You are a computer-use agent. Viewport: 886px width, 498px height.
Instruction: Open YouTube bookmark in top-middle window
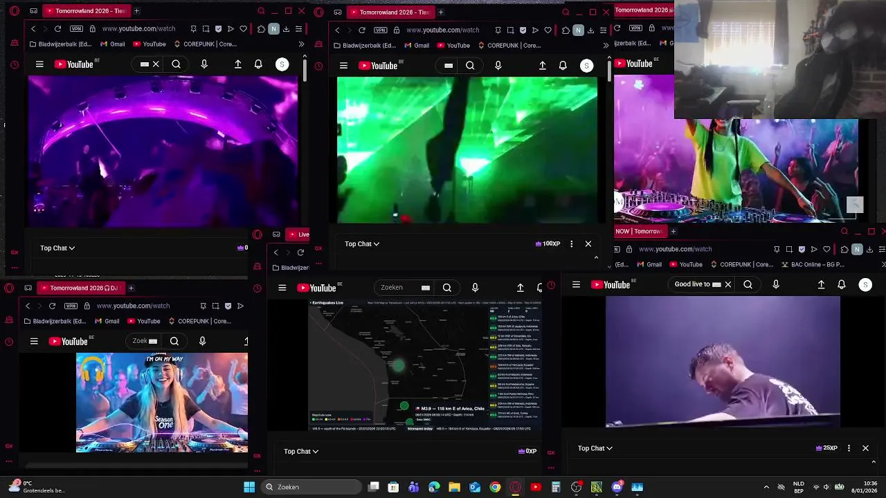point(453,46)
